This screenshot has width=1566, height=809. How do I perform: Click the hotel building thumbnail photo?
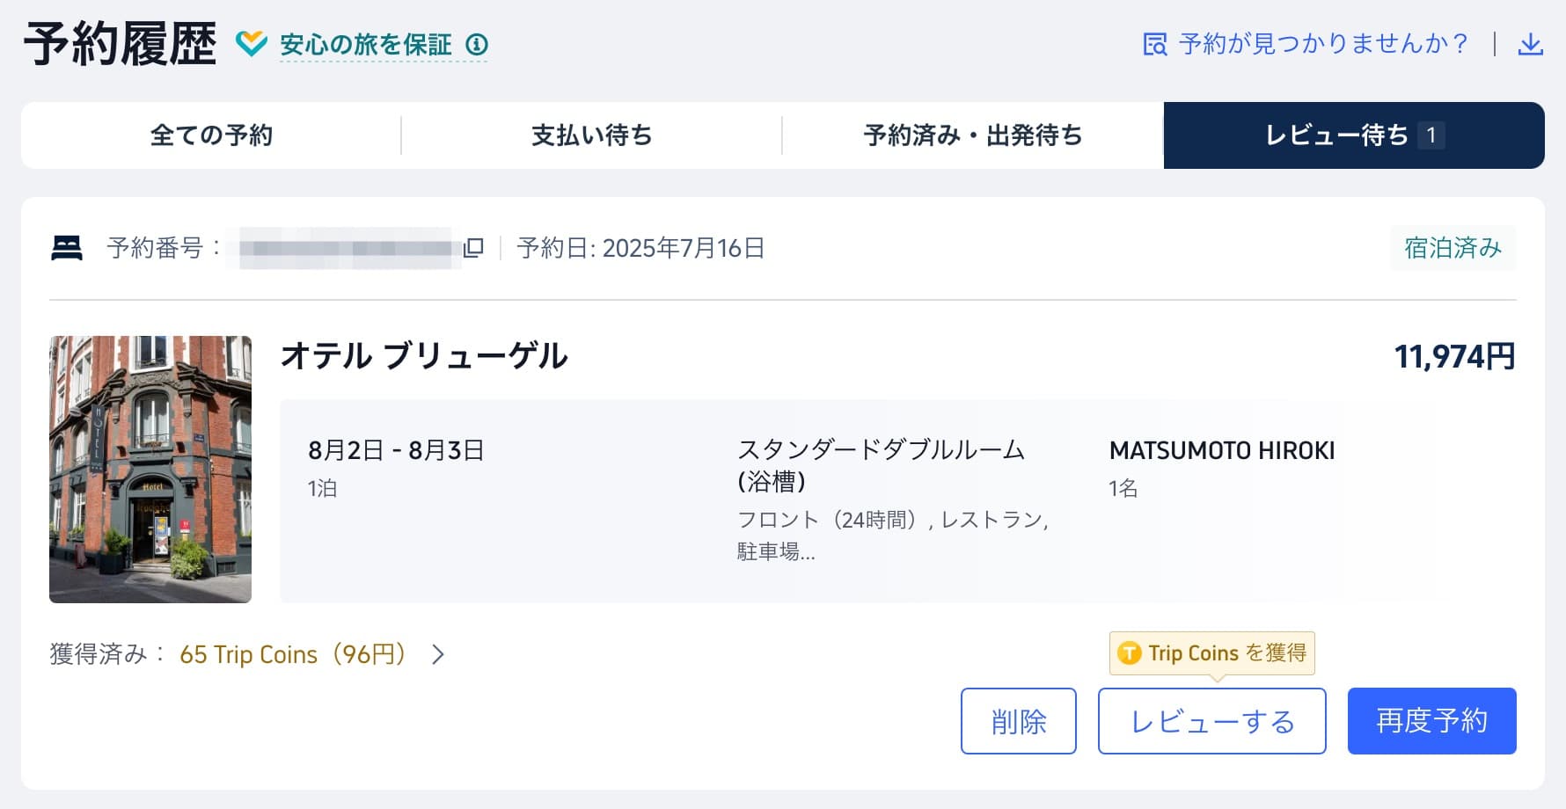pyautogui.click(x=150, y=469)
